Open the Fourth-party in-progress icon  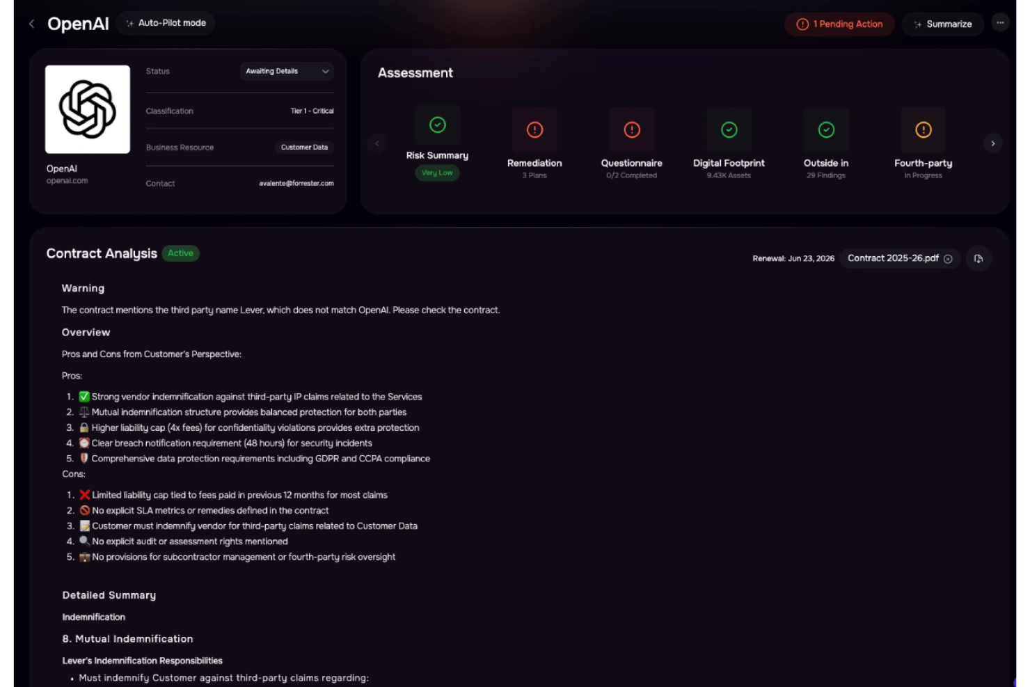coord(923,130)
